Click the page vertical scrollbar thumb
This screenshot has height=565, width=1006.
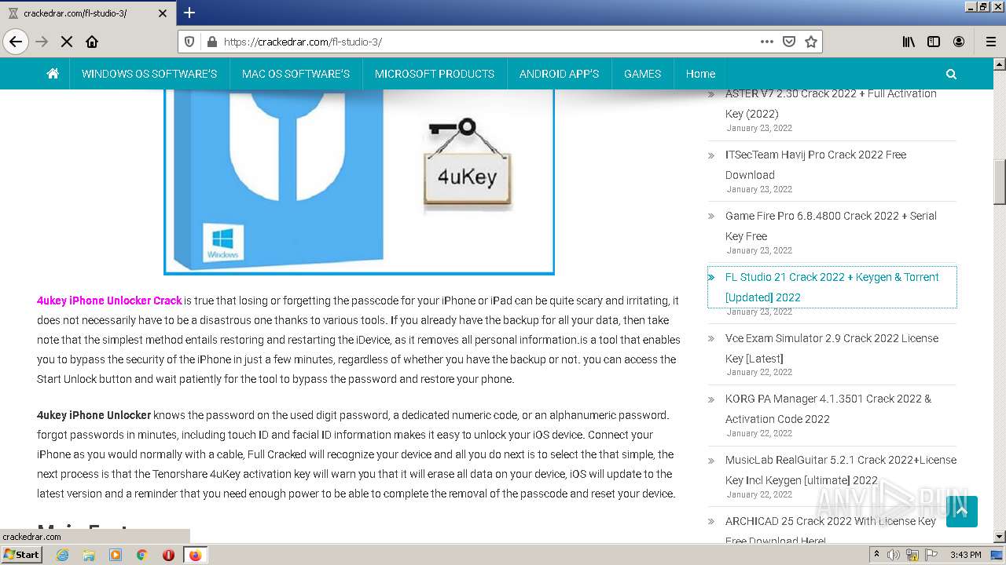click(x=1000, y=181)
